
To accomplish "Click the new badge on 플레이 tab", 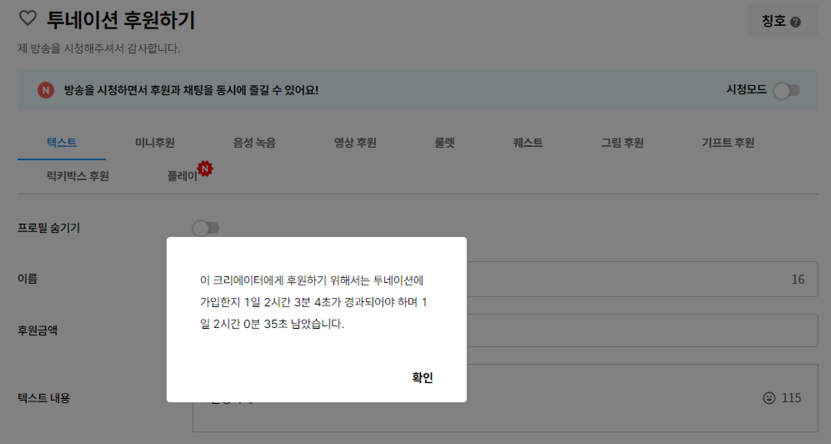I will pos(205,169).
